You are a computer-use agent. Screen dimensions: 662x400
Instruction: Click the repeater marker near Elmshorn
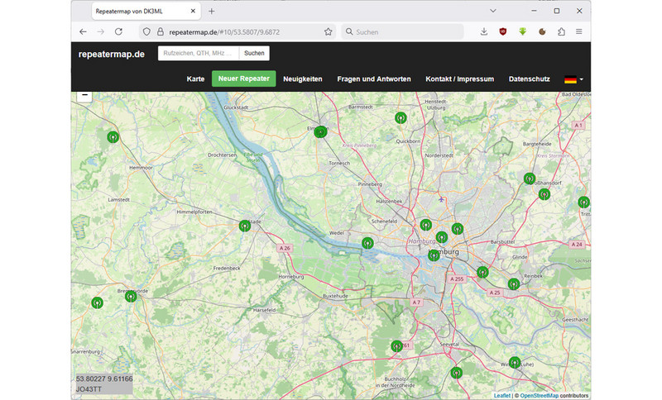coord(320,131)
